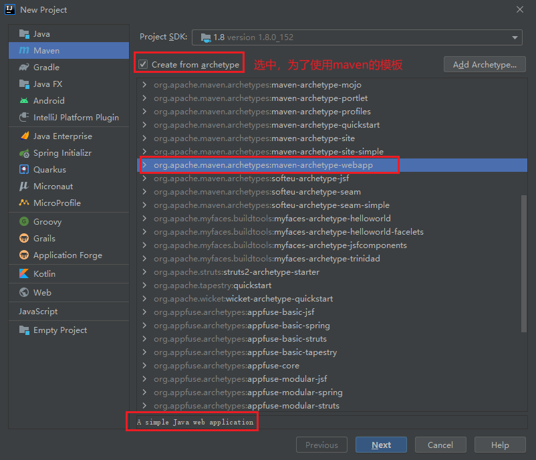The image size is (536, 460).
Task: Open the Project SDK dropdown
Action: pos(514,38)
